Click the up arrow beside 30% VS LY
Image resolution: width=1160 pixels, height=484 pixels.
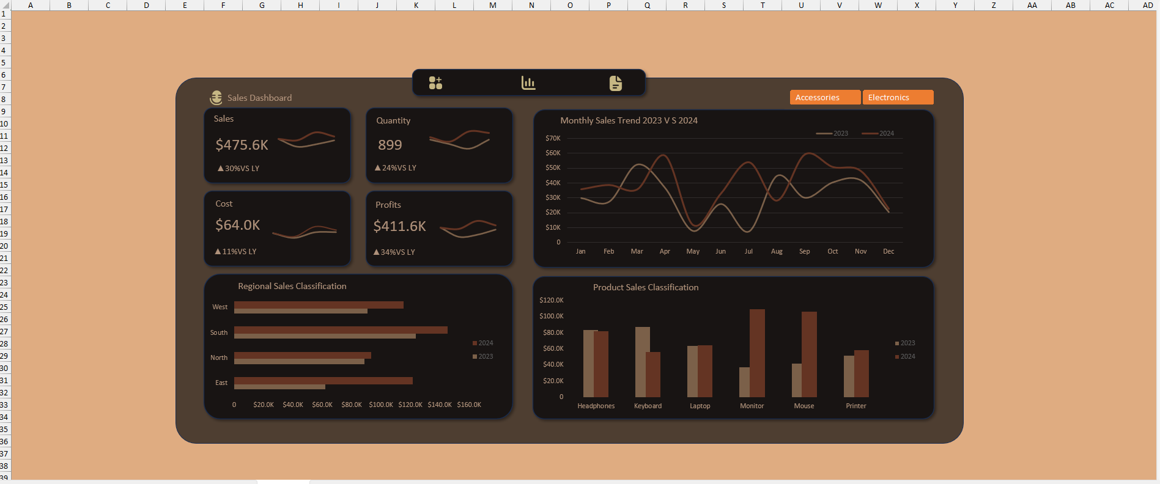[221, 168]
